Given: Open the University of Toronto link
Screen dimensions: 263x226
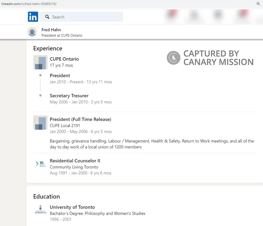Looking at the screenshot, I should [x=72, y=207].
